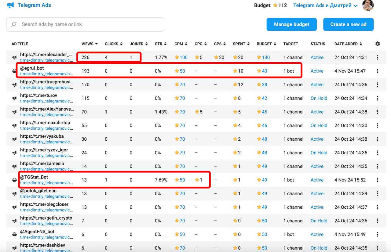Image resolution: width=391 pixels, height=252 pixels.
Task: Click the On Hold status of the getin_crypto ad
Action: [x=319, y=221]
